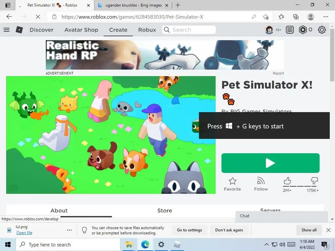Close the ugandan knuckles Bing images tab
Image resolution: width=335 pixels, height=251 pixels.
point(167,5)
